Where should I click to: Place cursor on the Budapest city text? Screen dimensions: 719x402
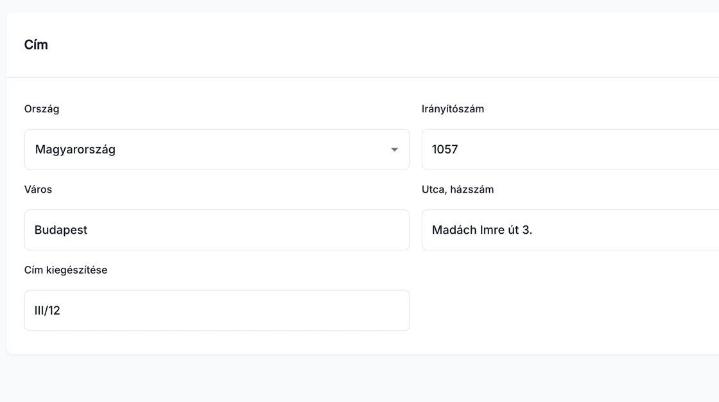pyautogui.click(x=61, y=230)
